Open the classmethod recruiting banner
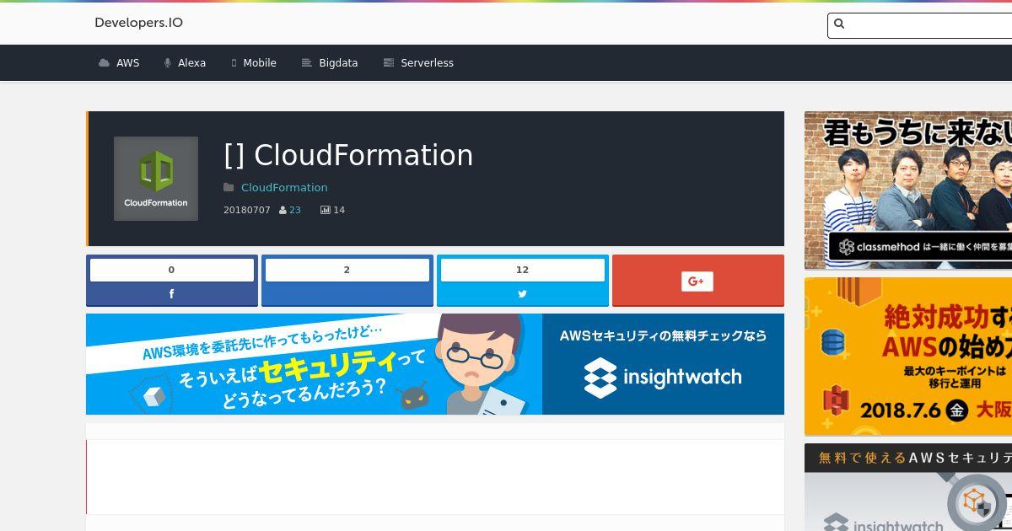Image resolution: width=1012 pixels, height=531 pixels. click(908, 190)
